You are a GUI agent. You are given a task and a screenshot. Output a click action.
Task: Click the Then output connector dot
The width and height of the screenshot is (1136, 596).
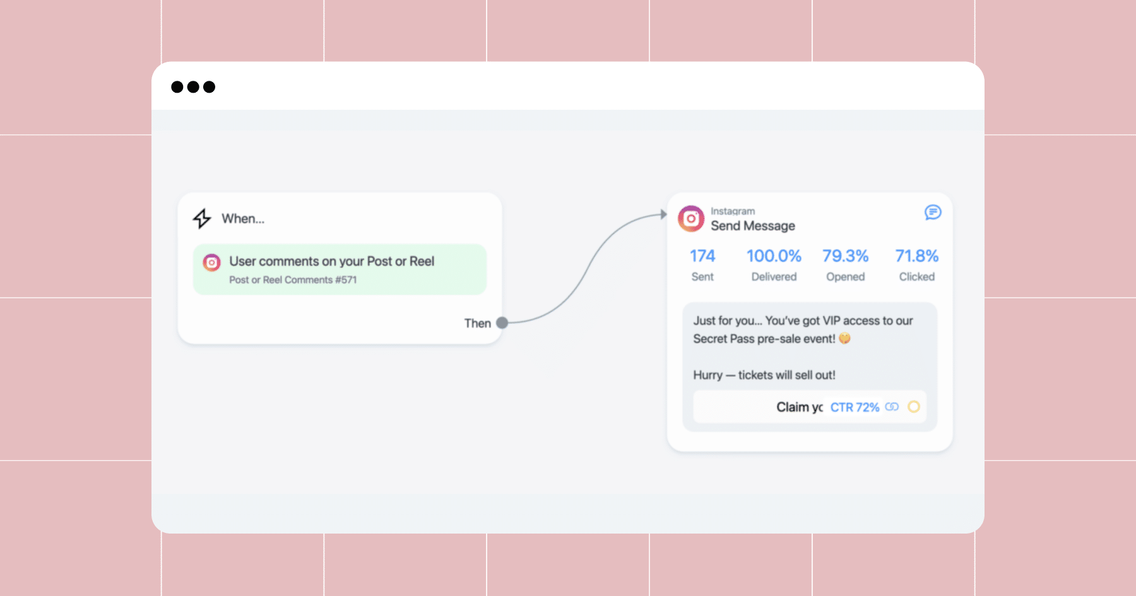click(x=502, y=323)
